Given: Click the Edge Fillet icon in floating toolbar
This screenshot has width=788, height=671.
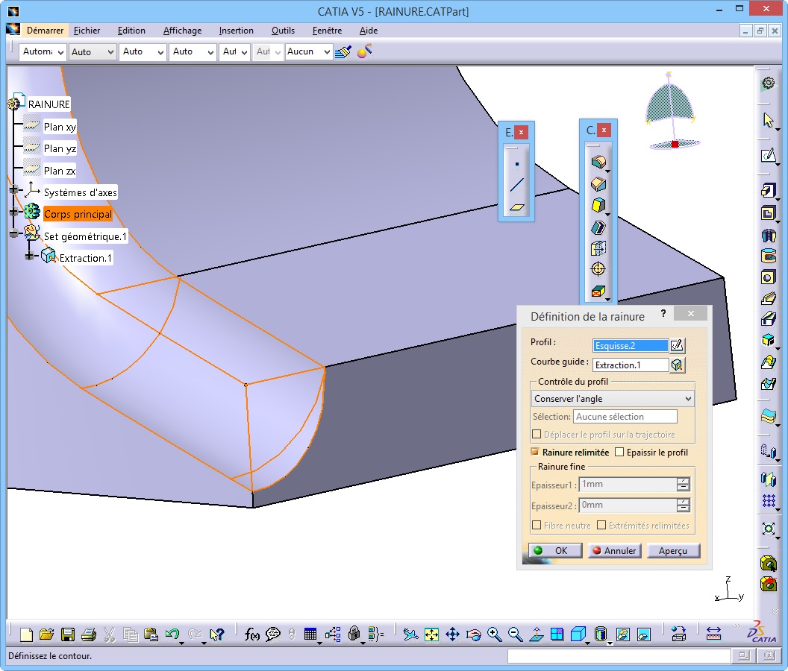Looking at the screenshot, I should pyautogui.click(x=598, y=162).
